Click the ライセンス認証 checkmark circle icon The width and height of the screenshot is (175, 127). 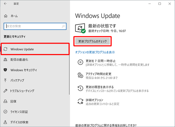tap(5, 112)
